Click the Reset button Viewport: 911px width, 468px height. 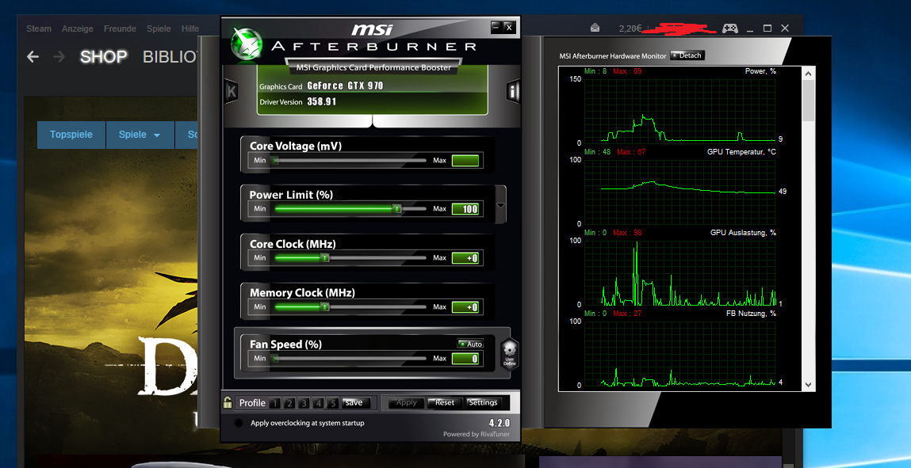click(x=445, y=402)
